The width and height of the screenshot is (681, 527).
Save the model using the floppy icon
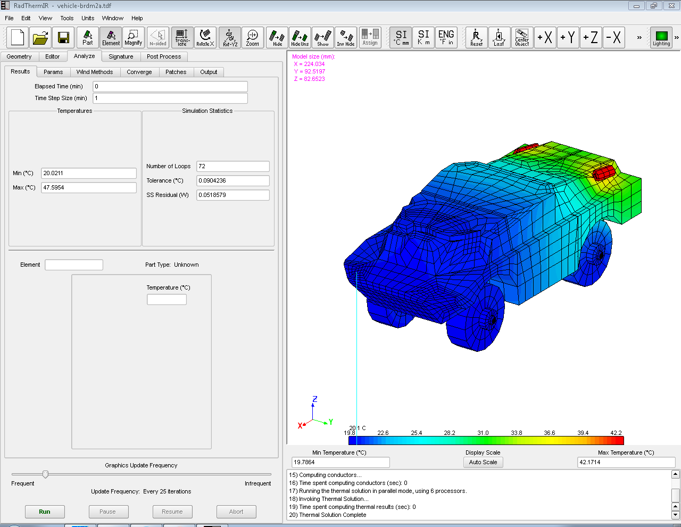click(63, 38)
